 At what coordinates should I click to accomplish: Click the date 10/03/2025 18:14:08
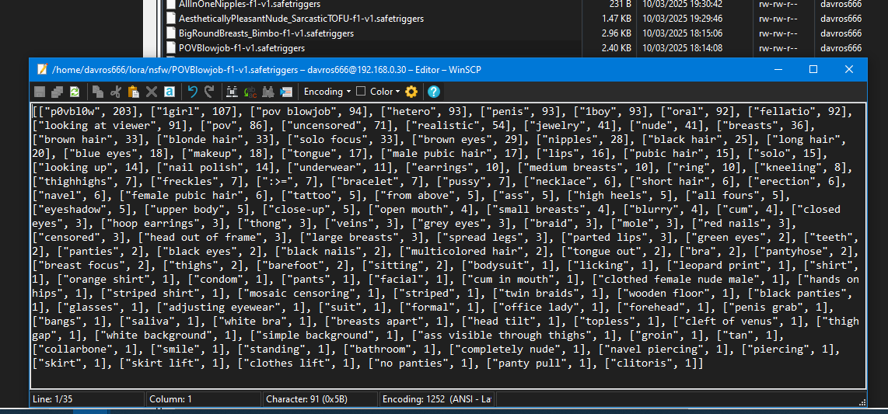[683, 48]
